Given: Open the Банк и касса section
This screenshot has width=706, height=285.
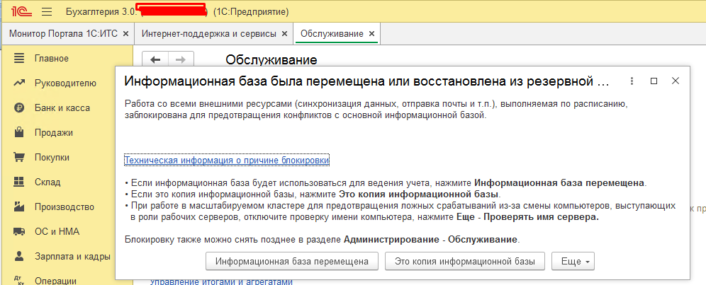Looking at the screenshot, I should [62, 108].
